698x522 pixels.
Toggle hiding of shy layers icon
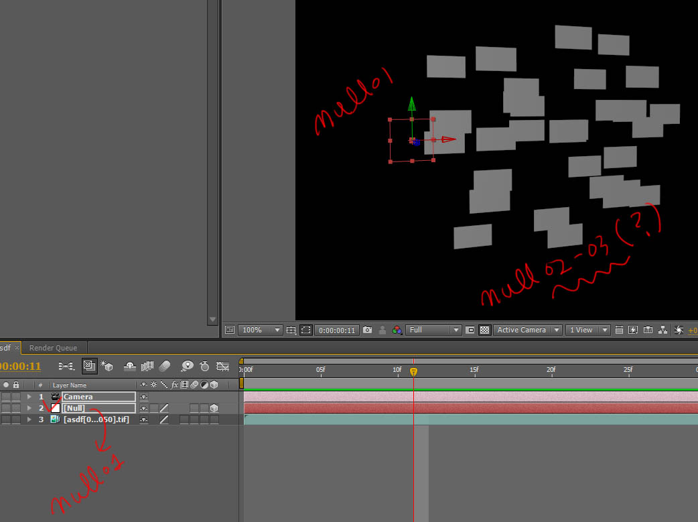129,366
